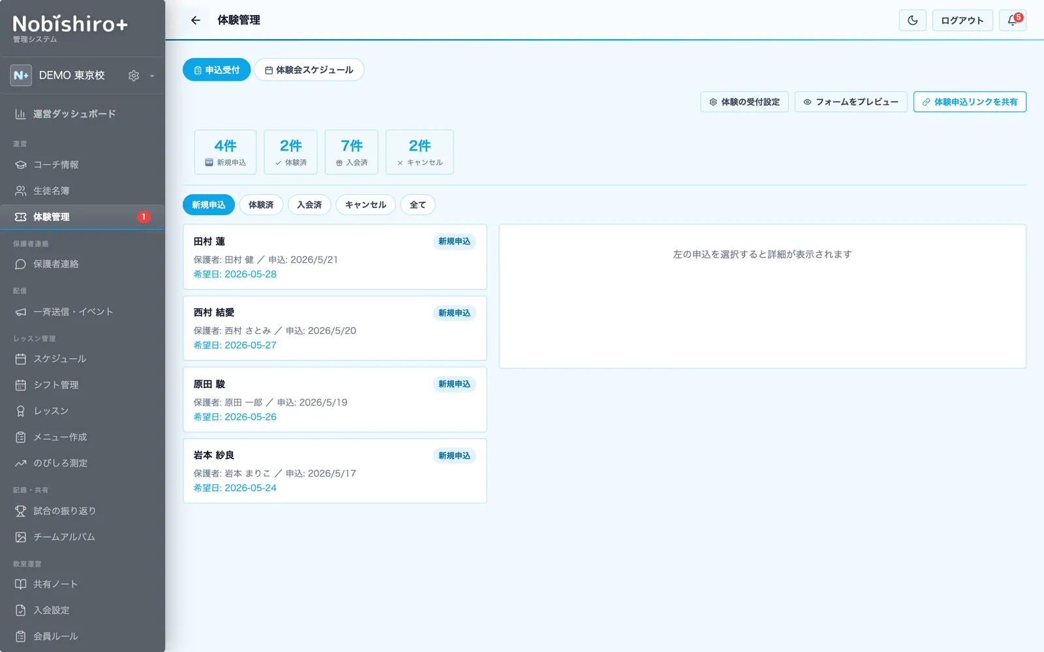This screenshot has width=1044, height=652.
Task: Switch to 申込受付 tab
Action: (217, 70)
